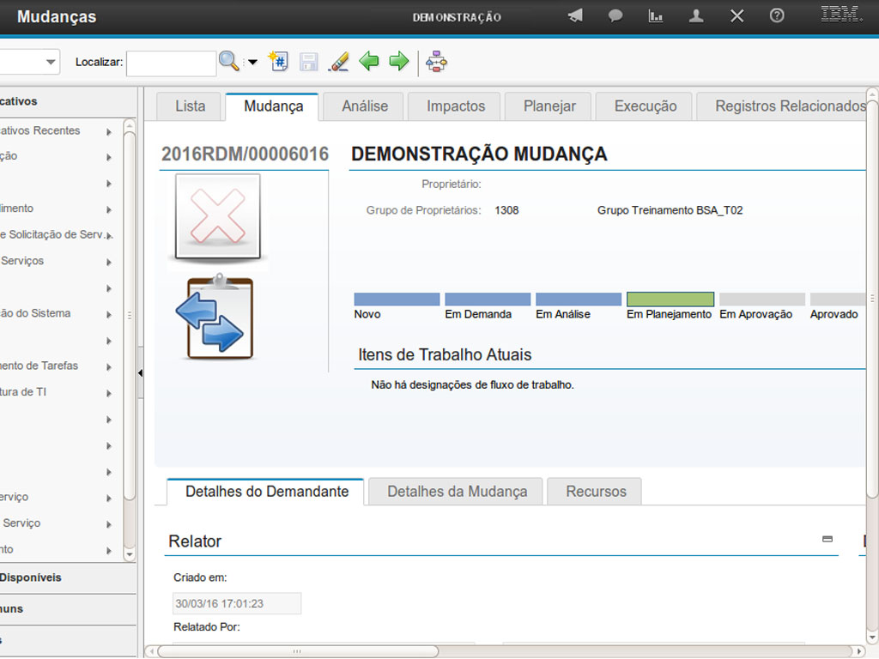Open the Detalhes da Mudança tab
Screen dimensions: 879x659
[x=457, y=492]
